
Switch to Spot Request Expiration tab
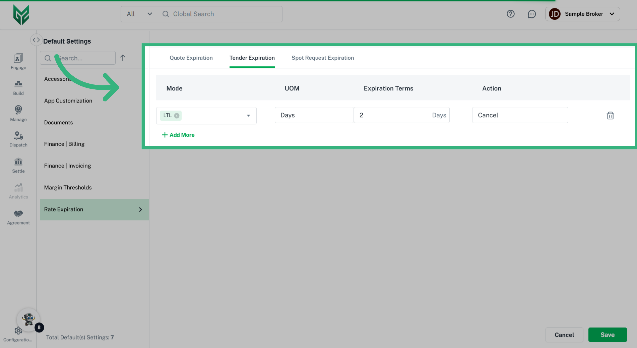[x=322, y=58]
